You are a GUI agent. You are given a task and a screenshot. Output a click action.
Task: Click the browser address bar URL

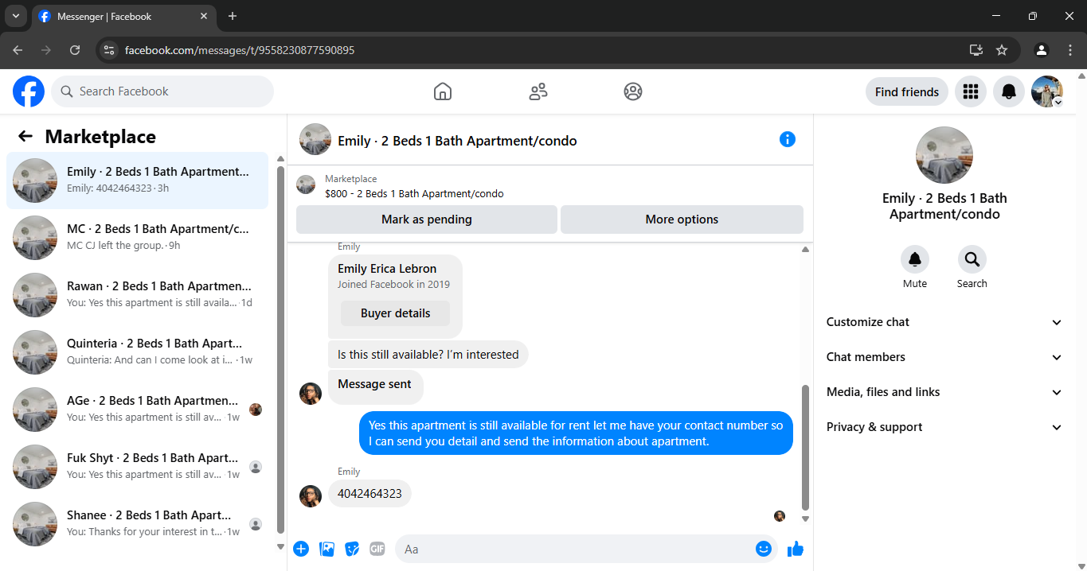[240, 50]
